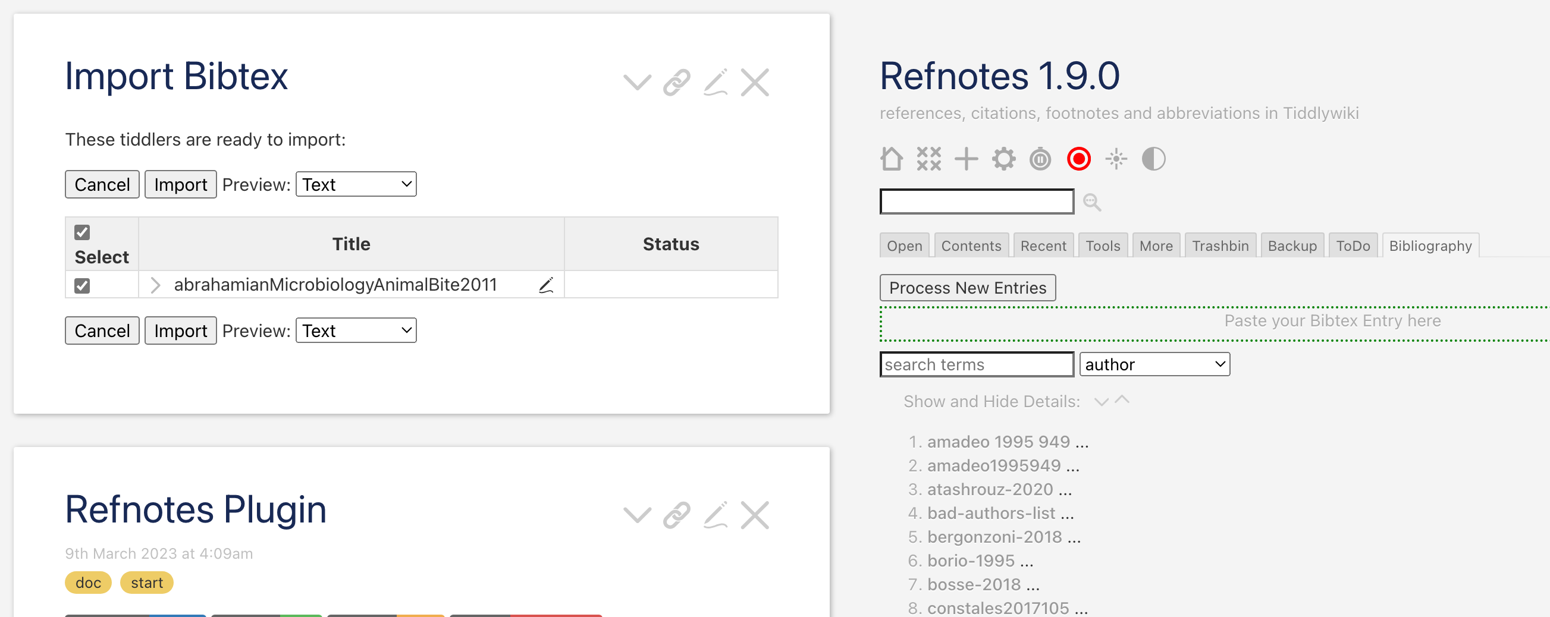
Task: Create a new tiddler with plus icon
Action: 967,159
